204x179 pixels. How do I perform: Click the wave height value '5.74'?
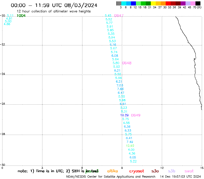click(x=114, y=52)
